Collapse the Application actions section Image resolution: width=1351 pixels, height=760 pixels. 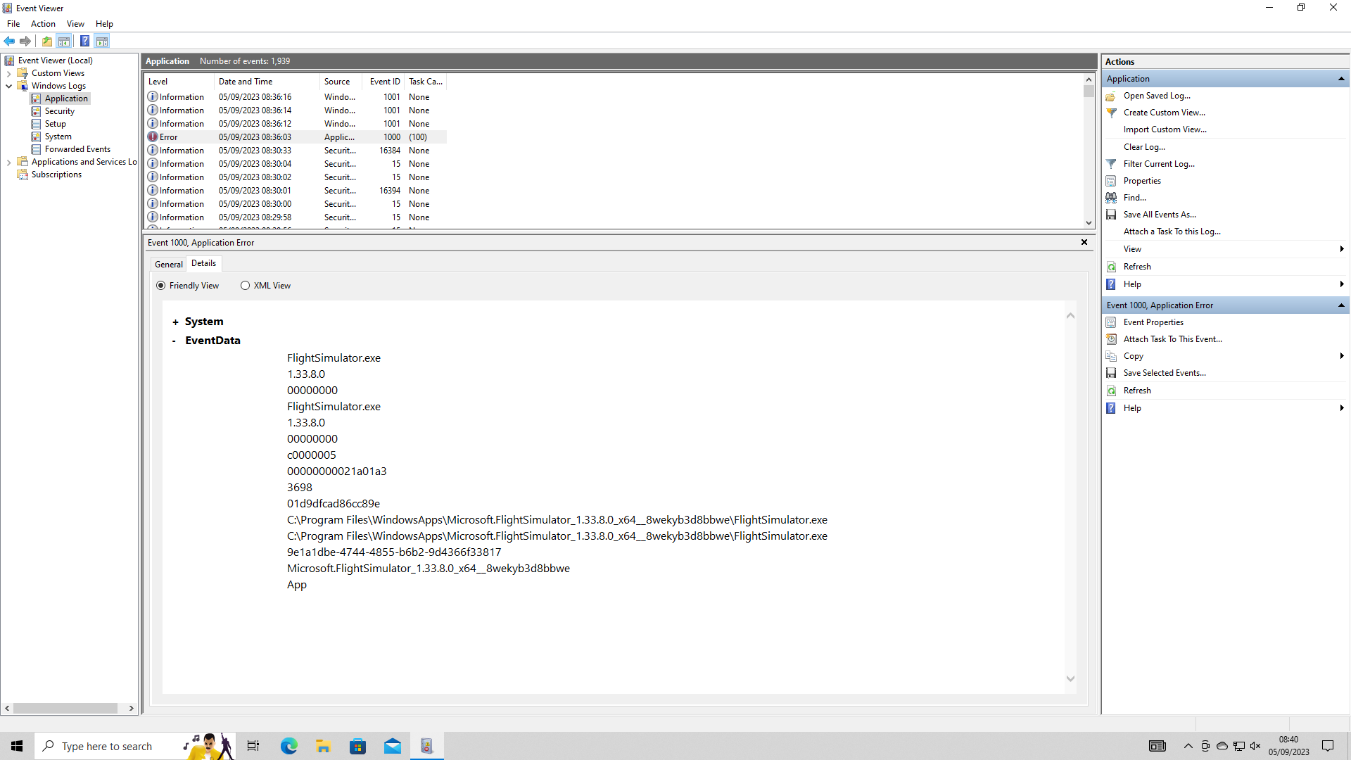pos(1341,79)
